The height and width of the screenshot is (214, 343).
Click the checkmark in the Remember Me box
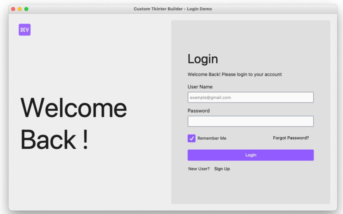191,138
